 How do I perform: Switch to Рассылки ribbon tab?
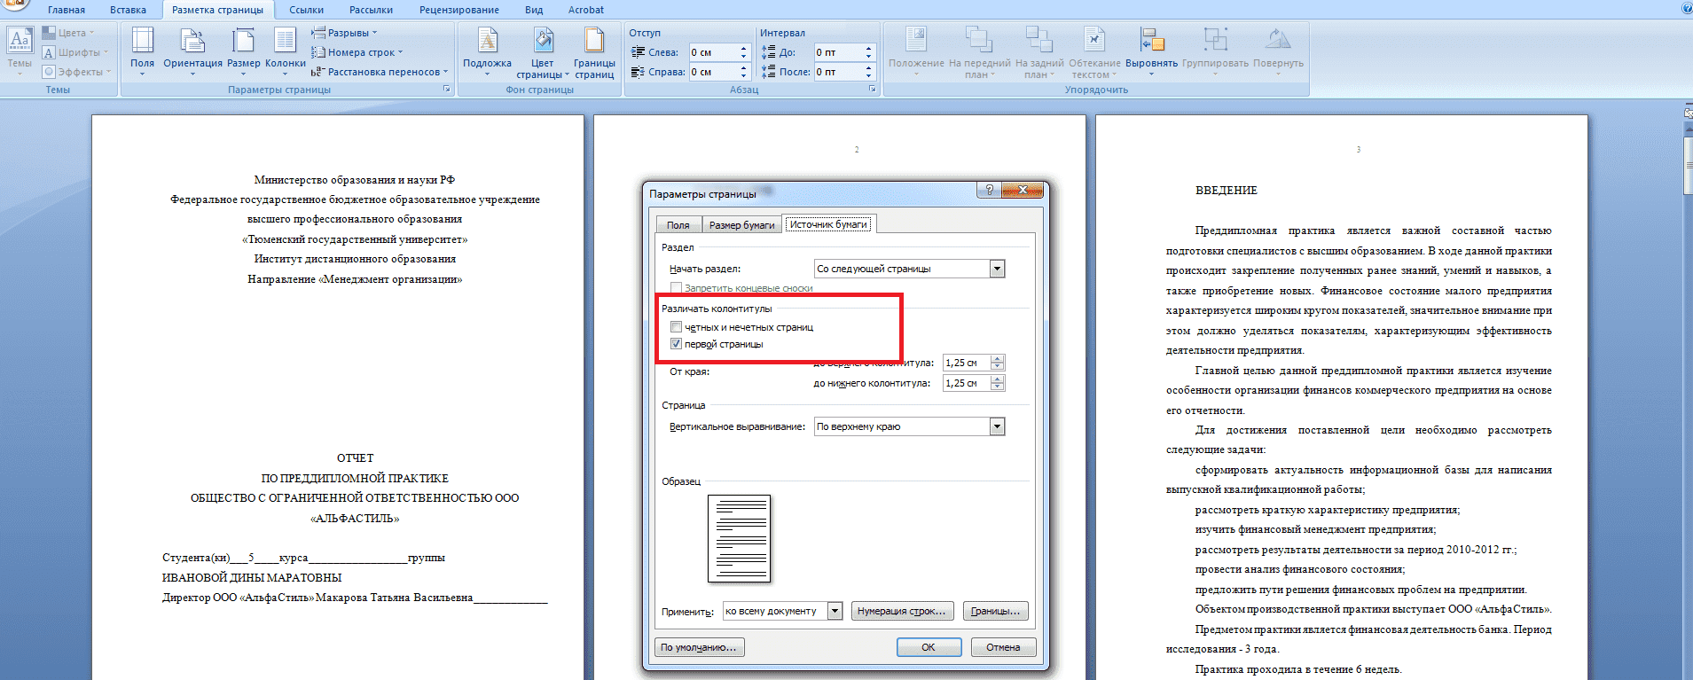[x=371, y=10]
